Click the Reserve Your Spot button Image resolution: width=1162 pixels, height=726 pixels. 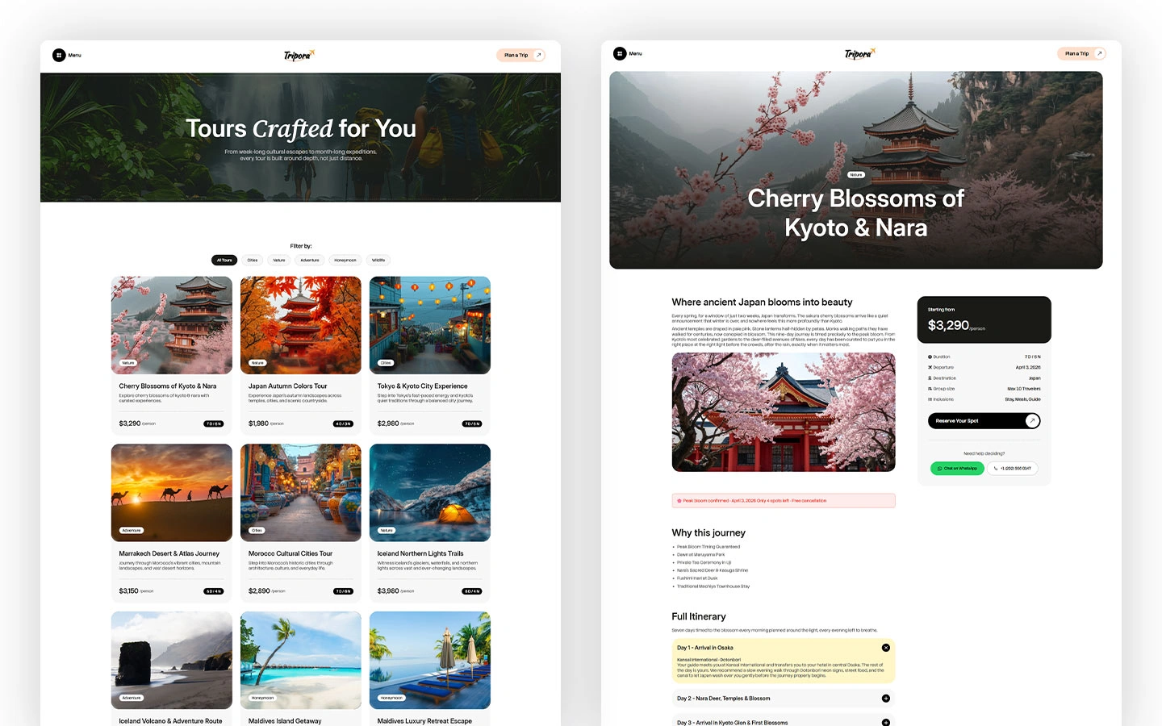984,420
